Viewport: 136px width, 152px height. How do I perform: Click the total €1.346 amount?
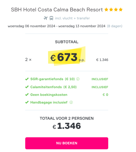click(67, 126)
